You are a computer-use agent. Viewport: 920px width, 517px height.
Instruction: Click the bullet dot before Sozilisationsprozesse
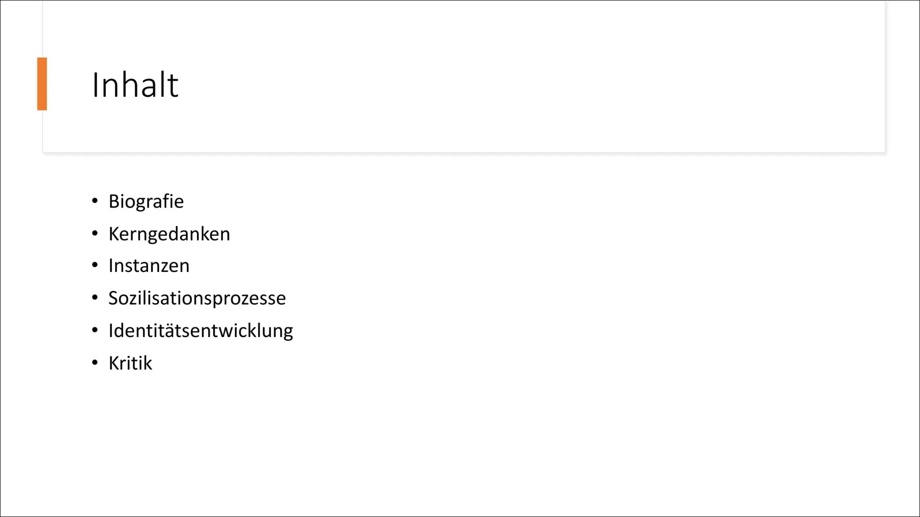(95, 298)
